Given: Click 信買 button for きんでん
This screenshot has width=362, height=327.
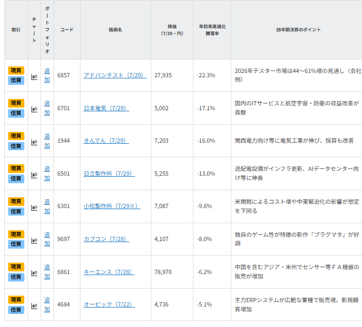Looking at the screenshot, I should tap(16, 146).
